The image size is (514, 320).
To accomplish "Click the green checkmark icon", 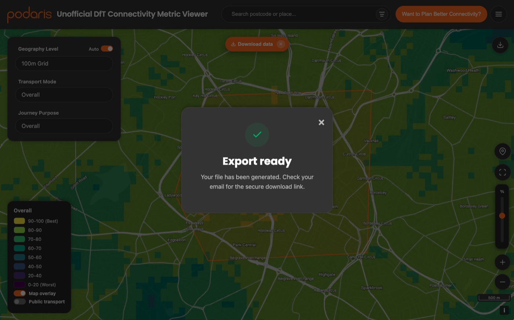I will click(x=257, y=134).
